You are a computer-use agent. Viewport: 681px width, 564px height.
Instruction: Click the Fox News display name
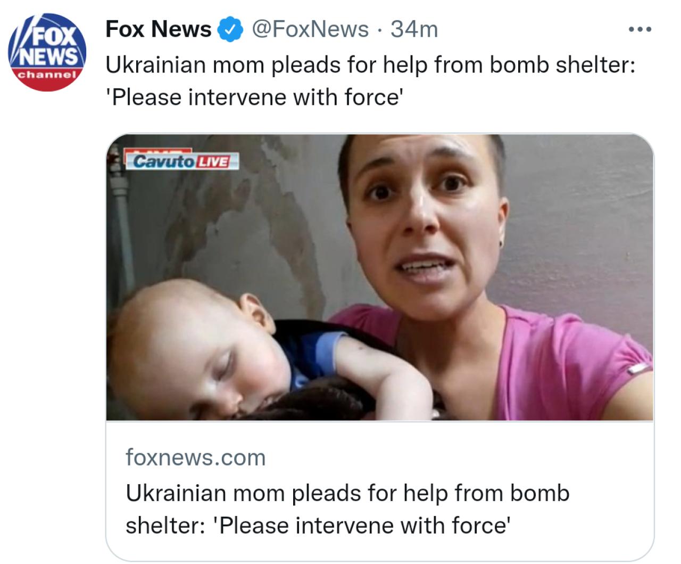pos(159,29)
